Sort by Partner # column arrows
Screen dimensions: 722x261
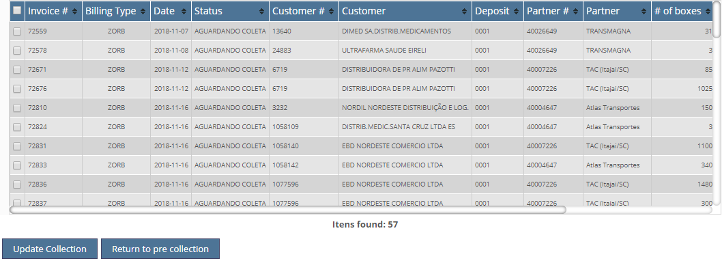(x=575, y=12)
